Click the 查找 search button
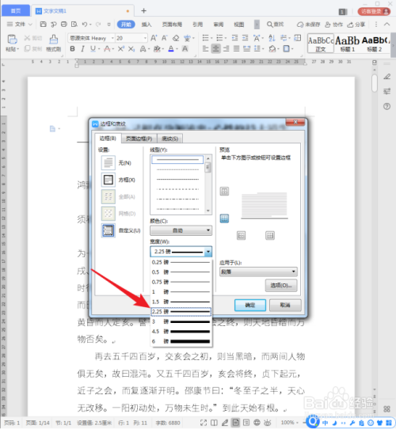Image resolution: width=396 pixels, height=429 pixels. click(275, 25)
